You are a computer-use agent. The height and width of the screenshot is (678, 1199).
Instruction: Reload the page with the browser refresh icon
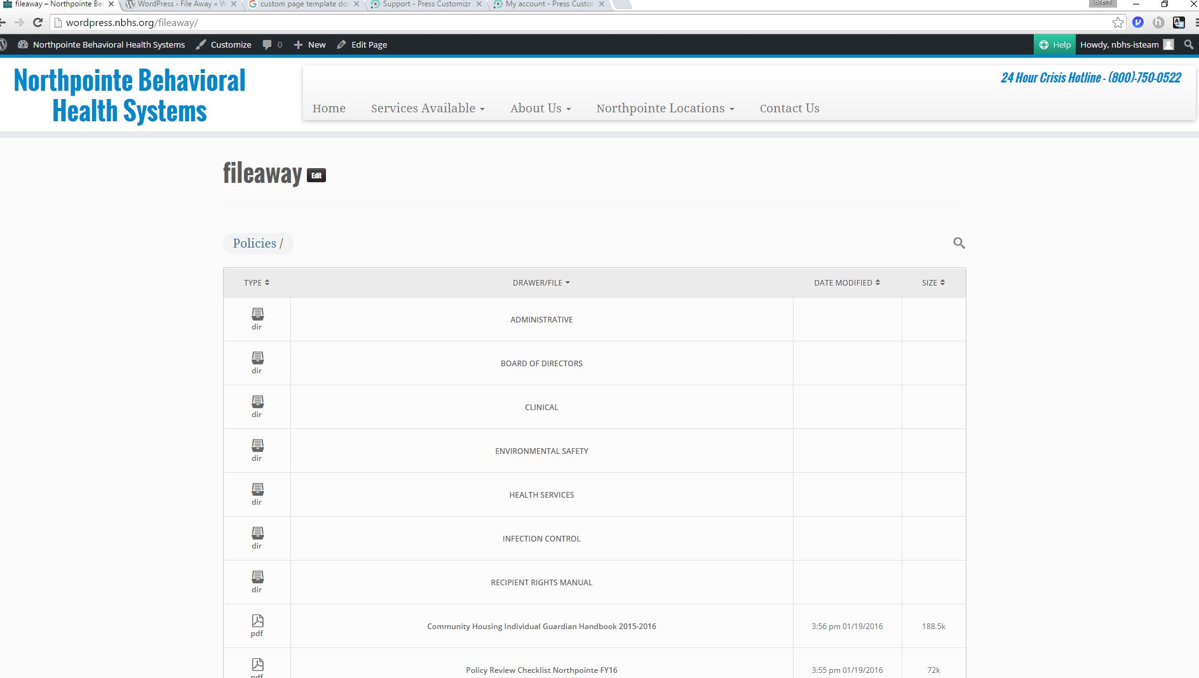(37, 23)
